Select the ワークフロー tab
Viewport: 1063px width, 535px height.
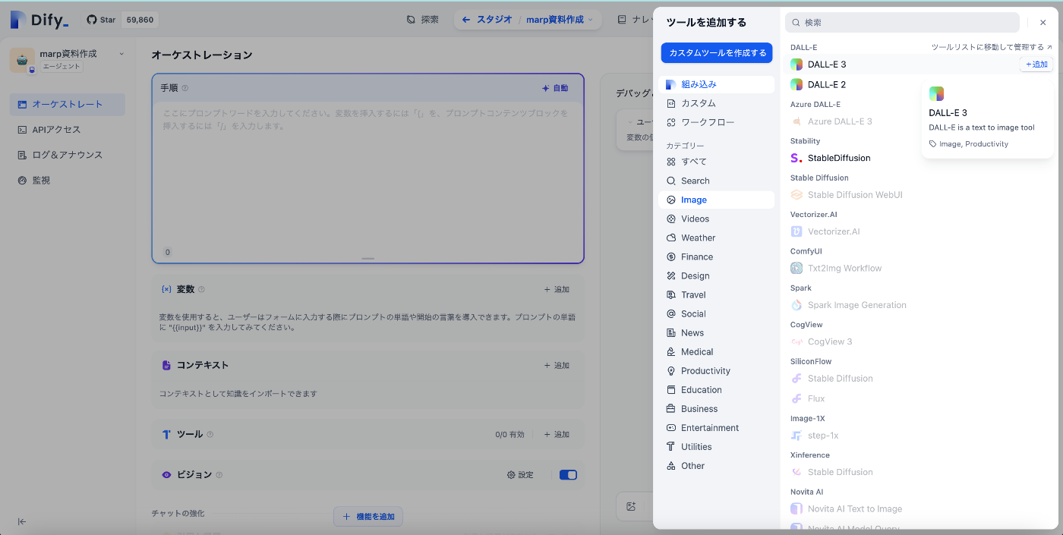pos(716,122)
